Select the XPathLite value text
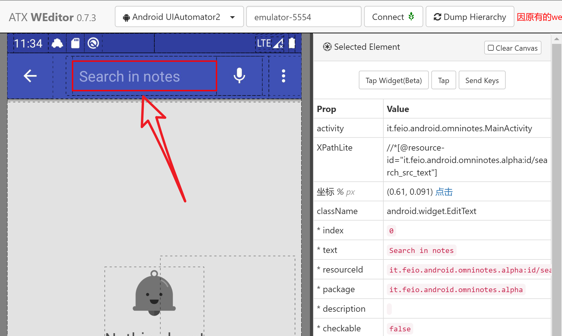562x336 pixels. 467,160
